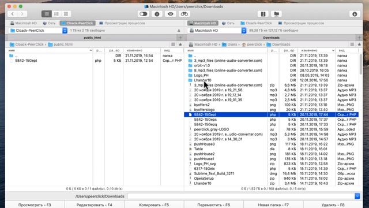Click the forward navigation arrow

22,14
